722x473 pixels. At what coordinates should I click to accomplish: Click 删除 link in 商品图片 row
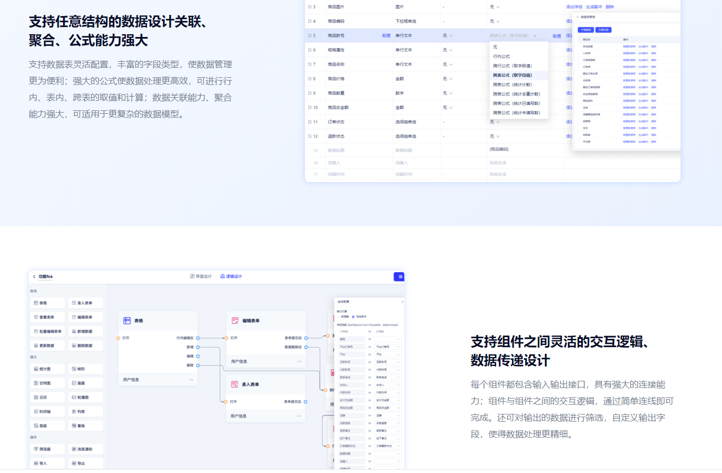[609, 7]
